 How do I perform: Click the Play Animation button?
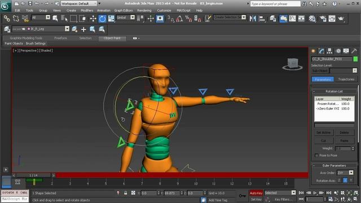point(315,193)
